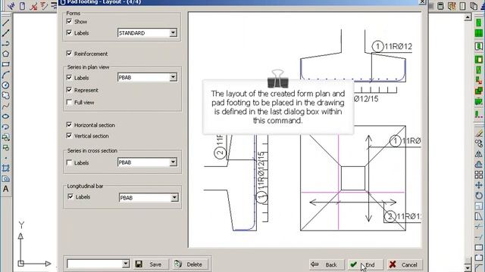Click the Copy objects tool
The width and height of the screenshot is (485, 272).
[479, 144]
